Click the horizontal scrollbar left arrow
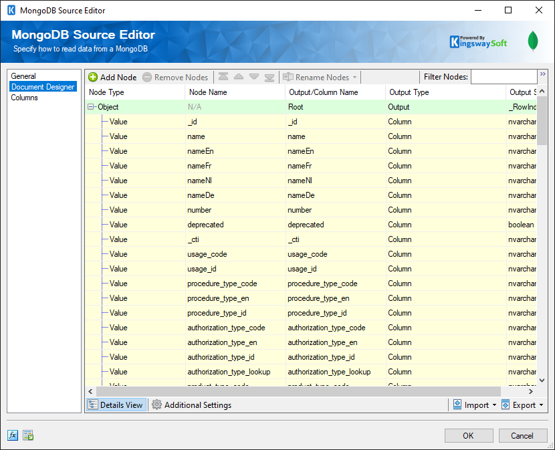This screenshot has width=555, height=450. pos(91,391)
